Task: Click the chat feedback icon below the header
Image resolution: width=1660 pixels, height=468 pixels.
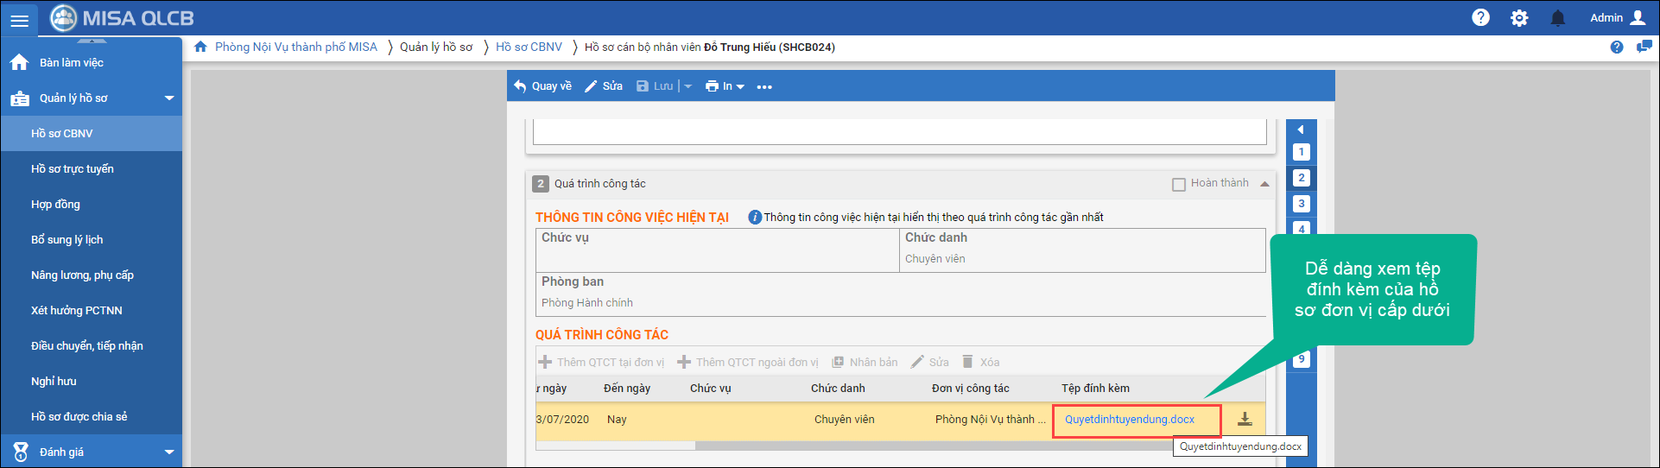Action: [1644, 47]
